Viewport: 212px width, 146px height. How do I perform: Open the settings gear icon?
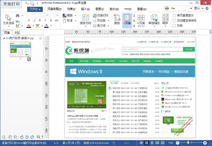tap(207, 8)
